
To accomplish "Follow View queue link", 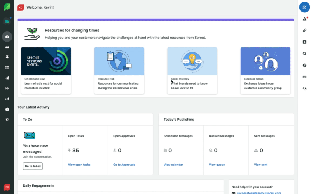I will pos(217,165).
